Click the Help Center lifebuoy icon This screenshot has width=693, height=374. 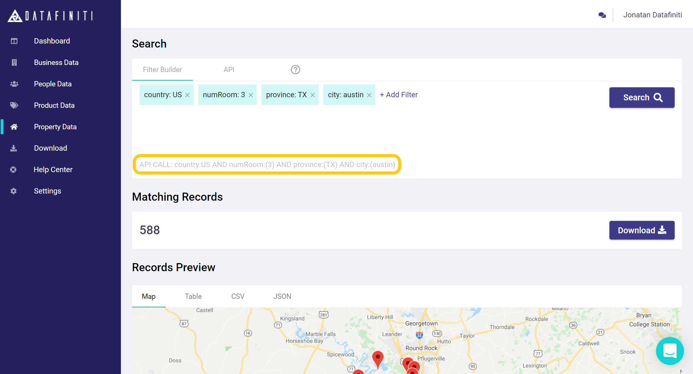[13, 170]
